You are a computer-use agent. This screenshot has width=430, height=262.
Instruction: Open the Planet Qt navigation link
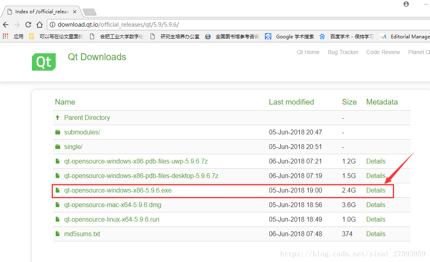pyautogui.click(x=419, y=52)
